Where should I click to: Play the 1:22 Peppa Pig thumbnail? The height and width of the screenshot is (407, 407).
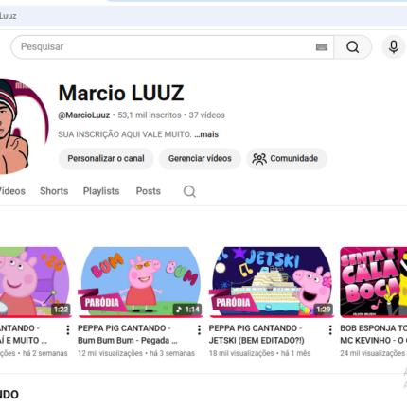pos(36,282)
